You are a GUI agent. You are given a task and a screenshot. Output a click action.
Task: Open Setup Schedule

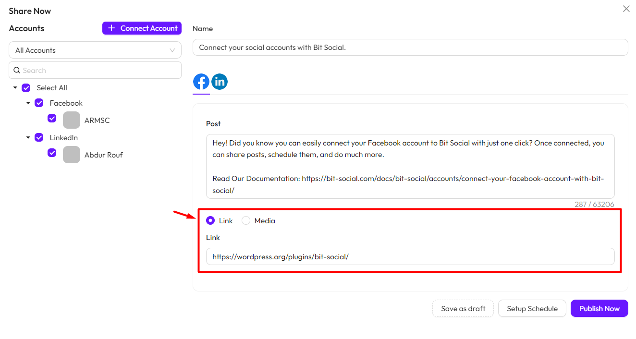tap(532, 309)
